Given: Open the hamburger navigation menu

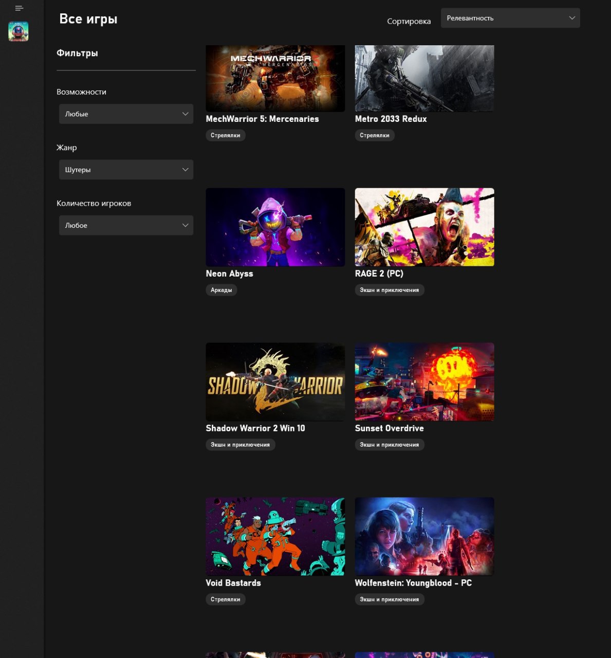Looking at the screenshot, I should pos(20,8).
